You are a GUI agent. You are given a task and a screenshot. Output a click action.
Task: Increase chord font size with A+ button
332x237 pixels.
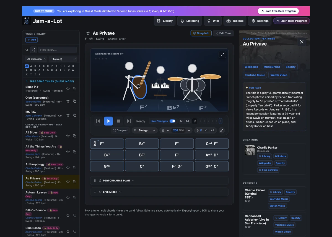[188, 121]
